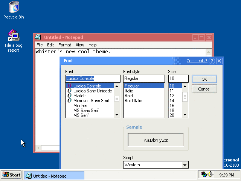Viewport: 241px width, 181px height.
Task: Open the Format menu in Notepad
Action: pyautogui.click(x=65, y=45)
